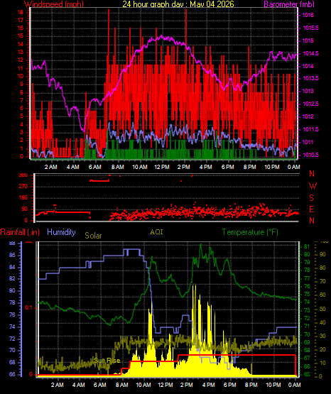Click the "E" wind direction compass label
Image resolution: width=331 pixels, height=394 pixels.
pyautogui.click(x=311, y=209)
